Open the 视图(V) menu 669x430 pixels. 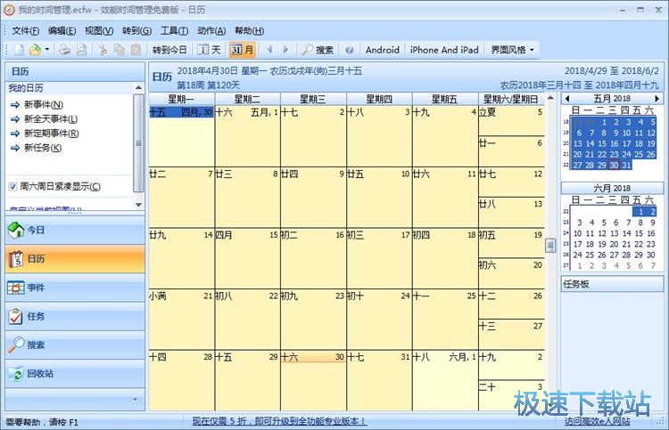[99, 30]
